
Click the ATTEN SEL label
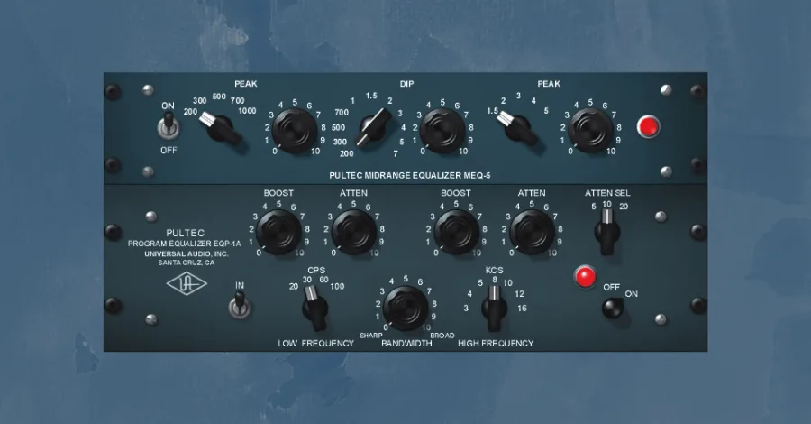607,193
